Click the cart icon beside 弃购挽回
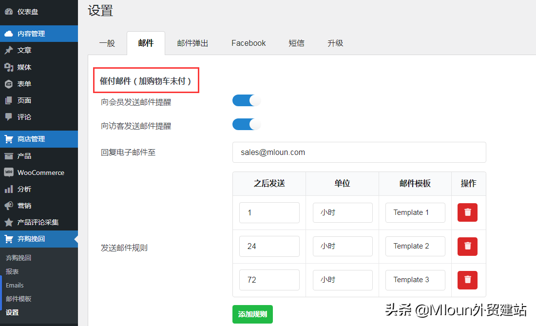 pyautogui.click(x=9, y=239)
